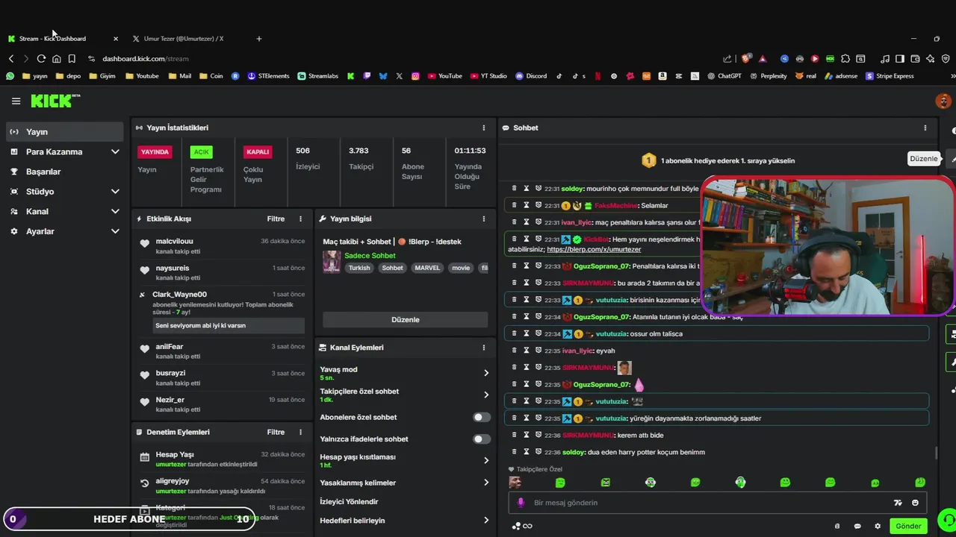This screenshot has width=956, height=537.
Task: Open the Denetim Eylemleri three-dot menu
Action: pyautogui.click(x=301, y=432)
